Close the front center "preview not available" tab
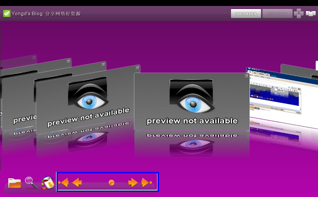The height and width of the screenshot is (197, 318). (x=246, y=76)
